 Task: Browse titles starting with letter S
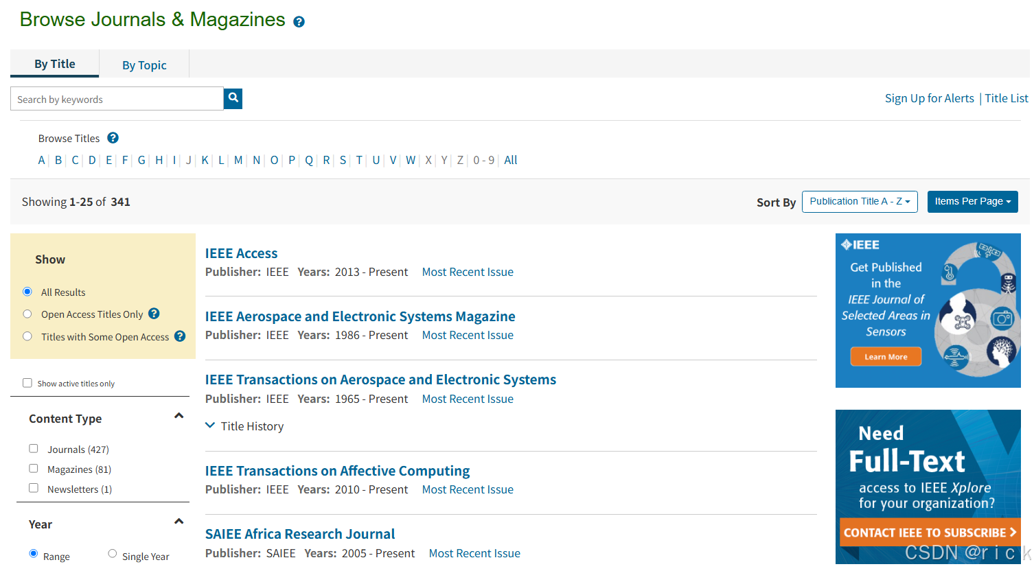343,160
